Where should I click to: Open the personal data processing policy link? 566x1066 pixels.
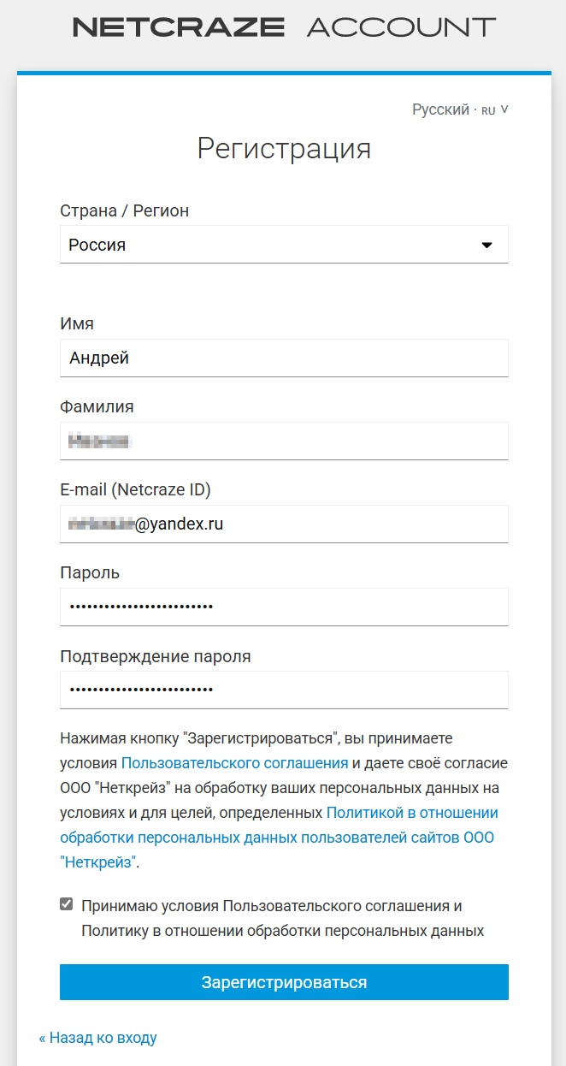(x=277, y=826)
